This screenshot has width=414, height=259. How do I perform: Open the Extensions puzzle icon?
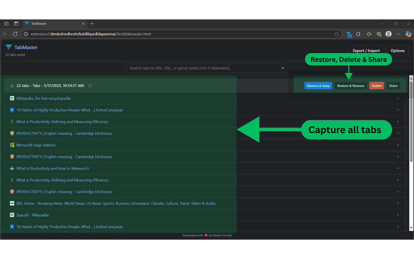pos(358,34)
